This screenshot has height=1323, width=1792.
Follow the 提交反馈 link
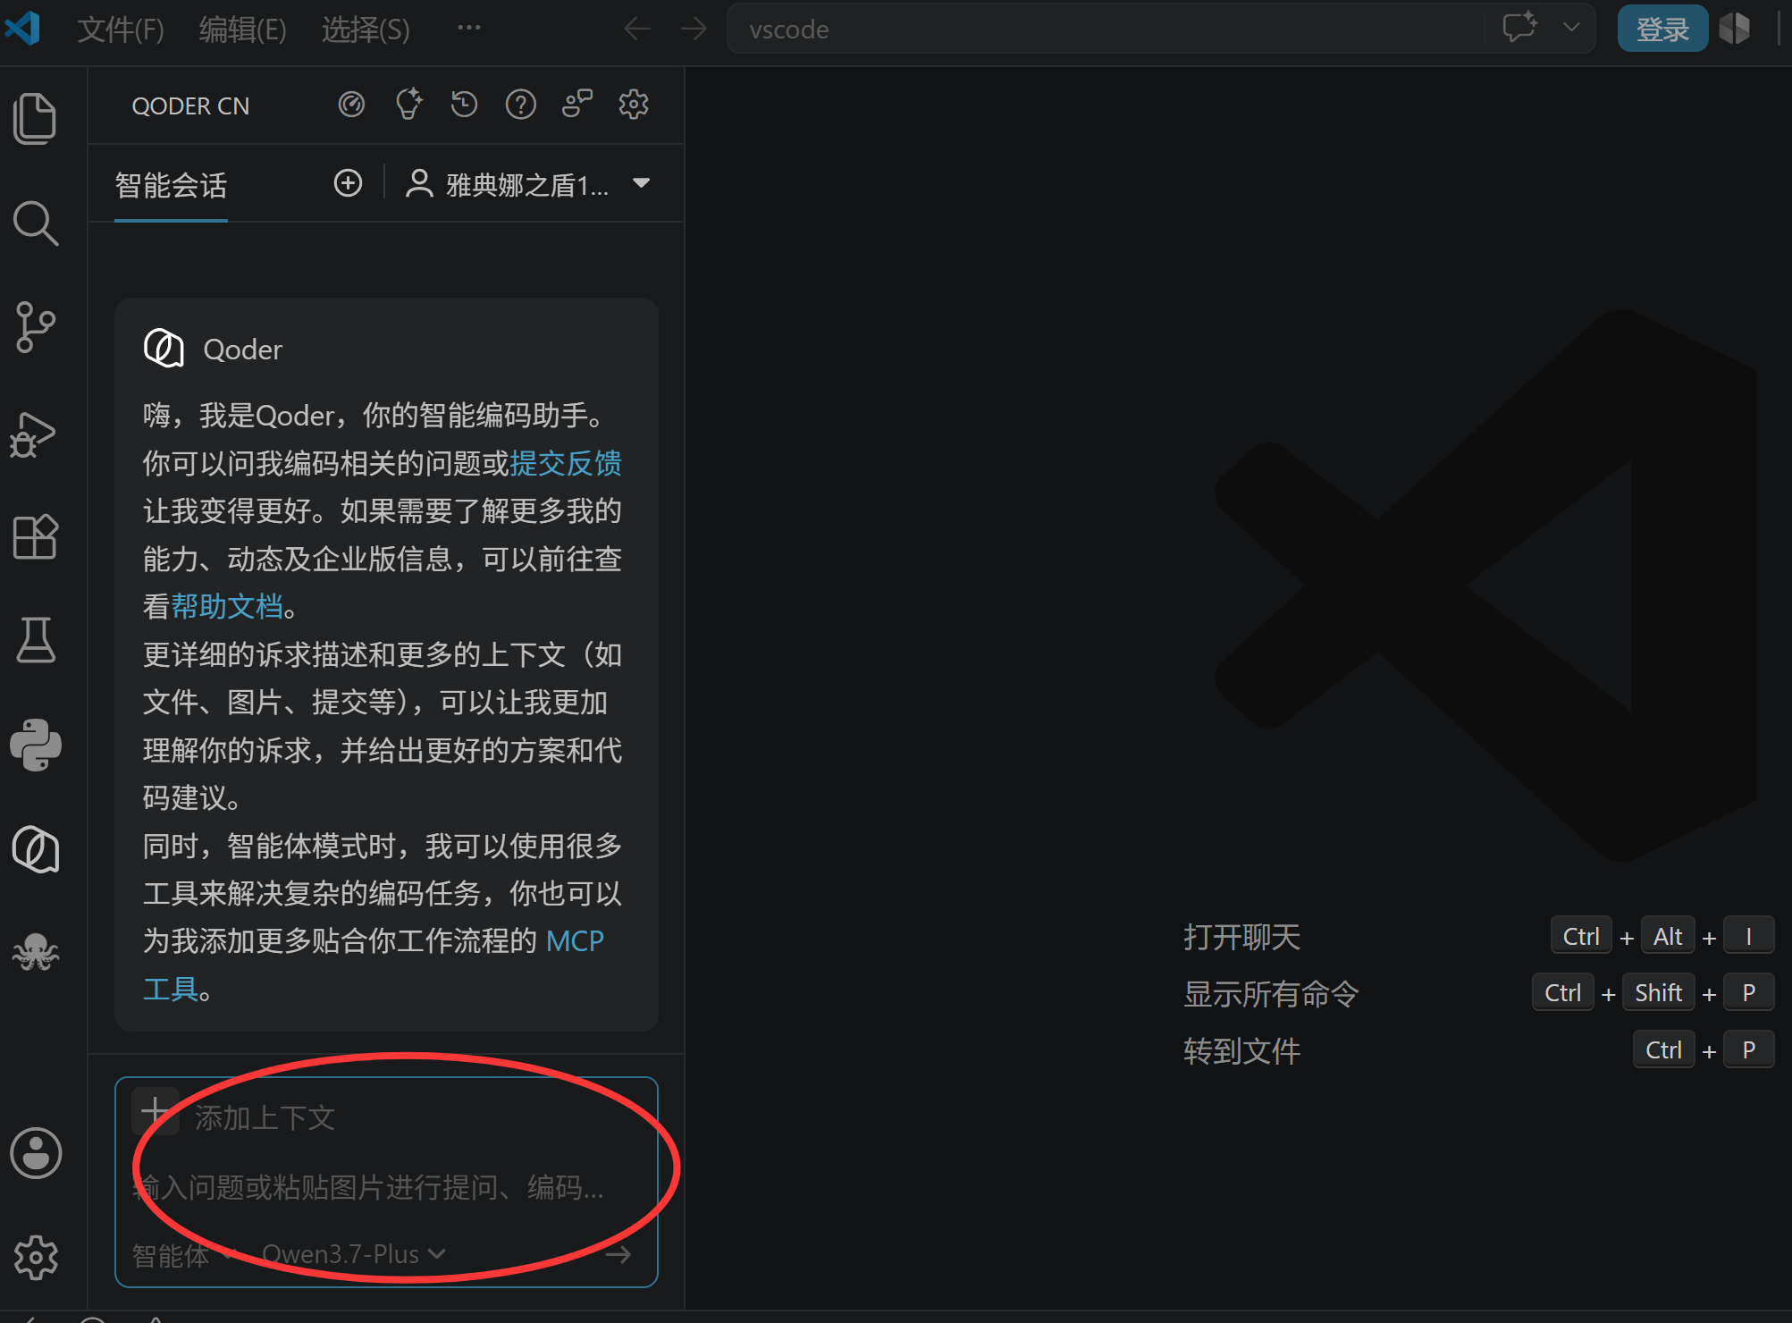coord(566,463)
